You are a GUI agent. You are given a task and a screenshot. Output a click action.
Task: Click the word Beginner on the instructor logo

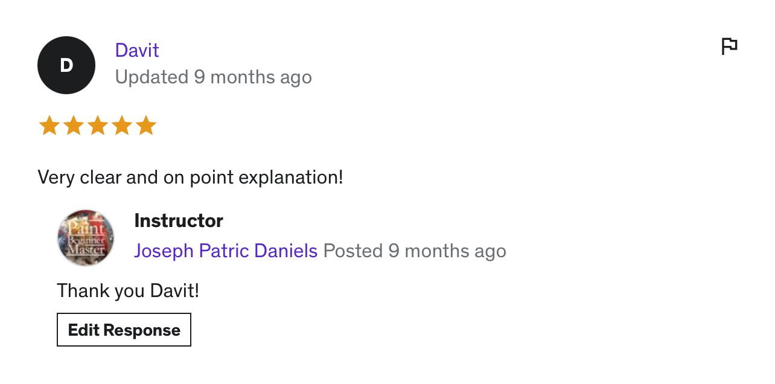pos(86,240)
